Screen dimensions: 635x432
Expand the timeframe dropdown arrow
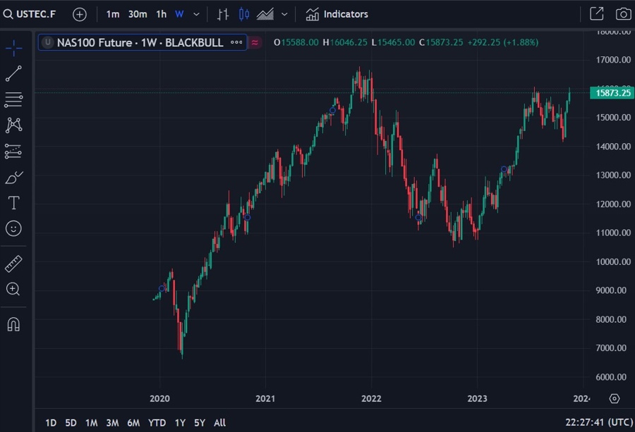pos(196,15)
